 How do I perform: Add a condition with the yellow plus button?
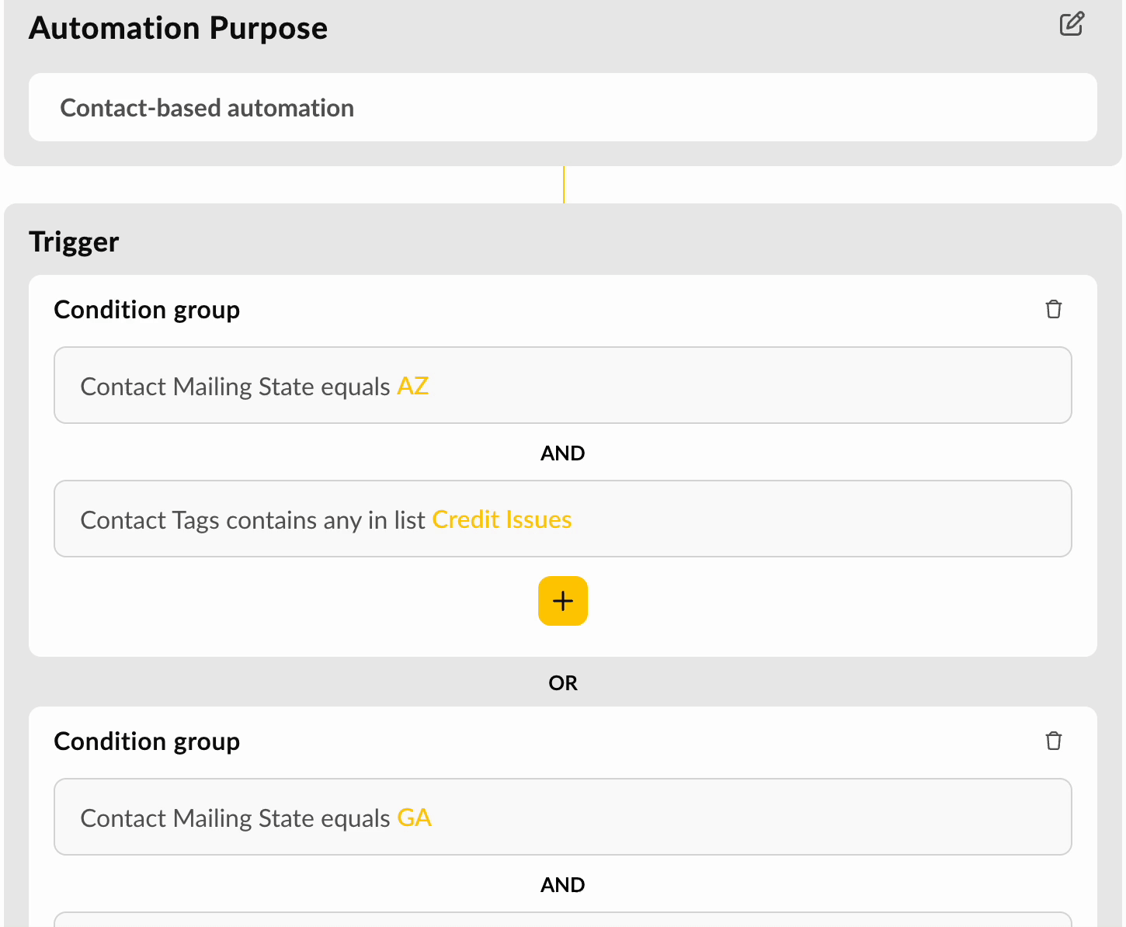click(563, 601)
